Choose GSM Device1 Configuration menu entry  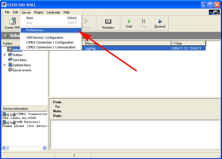coord(51,37)
